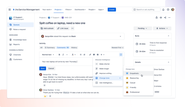
Task: Open the Pending status dropdown
Action: [143, 28]
